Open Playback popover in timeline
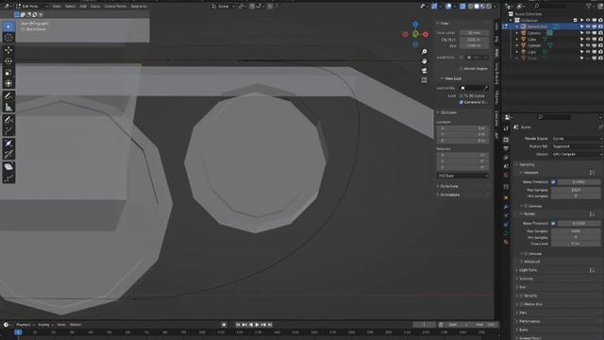This screenshot has width=604, height=340. pyautogui.click(x=25, y=325)
